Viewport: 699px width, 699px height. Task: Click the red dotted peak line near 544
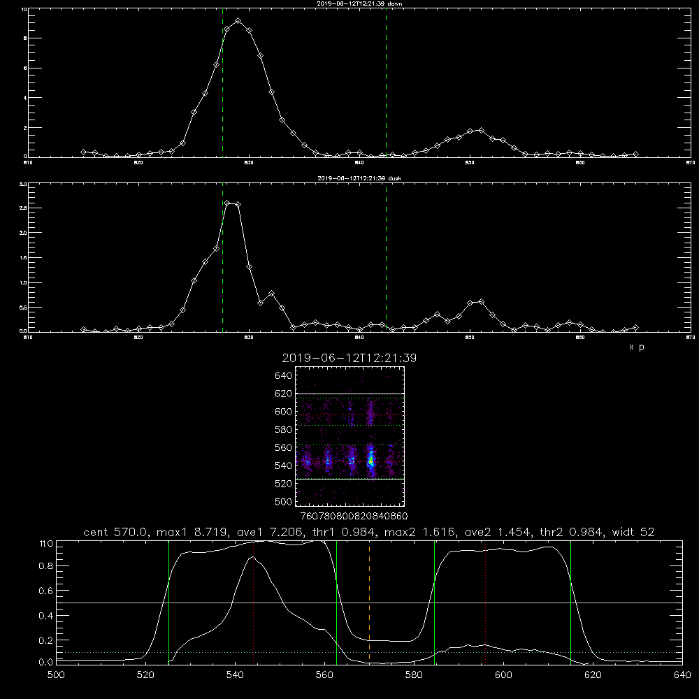(253, 602)
